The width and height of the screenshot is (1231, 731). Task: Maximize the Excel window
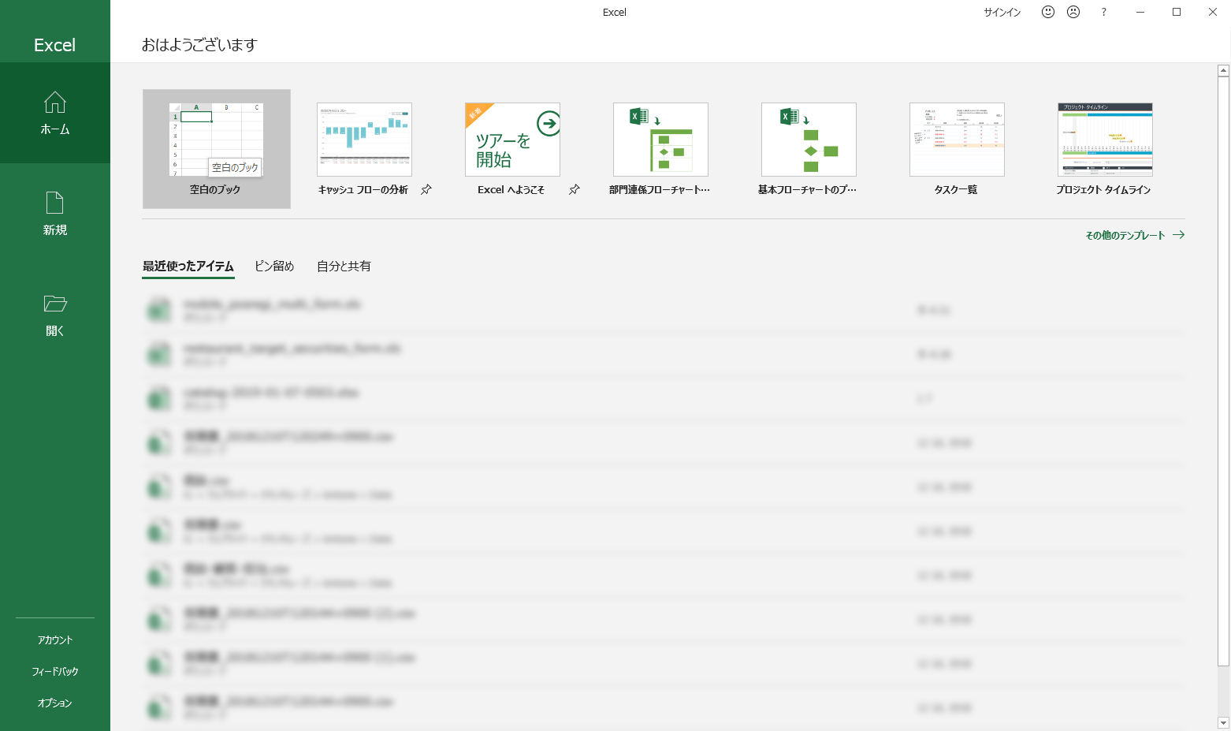(x=1176, y=12)
